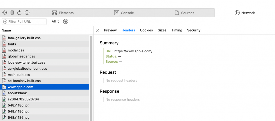Viewport: 275px width, 121px height.
Task: Select the fam-gallery.built.css file icon
Action: click(x=4, y=38)
